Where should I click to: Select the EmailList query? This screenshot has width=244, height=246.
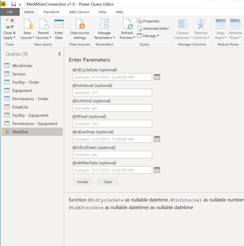point(32,107)
